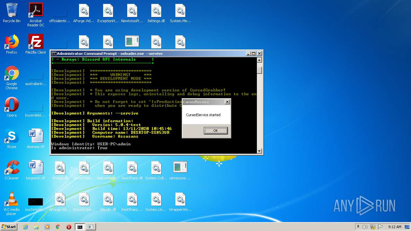Image resolution: width=411 pixels, height=231 pixels.
Task: Select the NAudio.dll file
Action: point(108,201)
